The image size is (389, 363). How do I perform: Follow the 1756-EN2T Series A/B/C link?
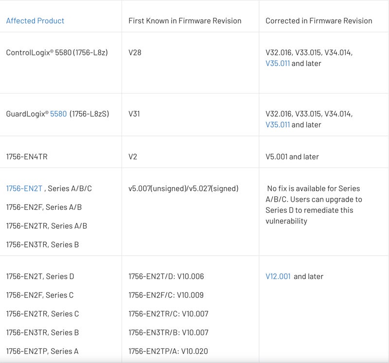pos(24,189)
